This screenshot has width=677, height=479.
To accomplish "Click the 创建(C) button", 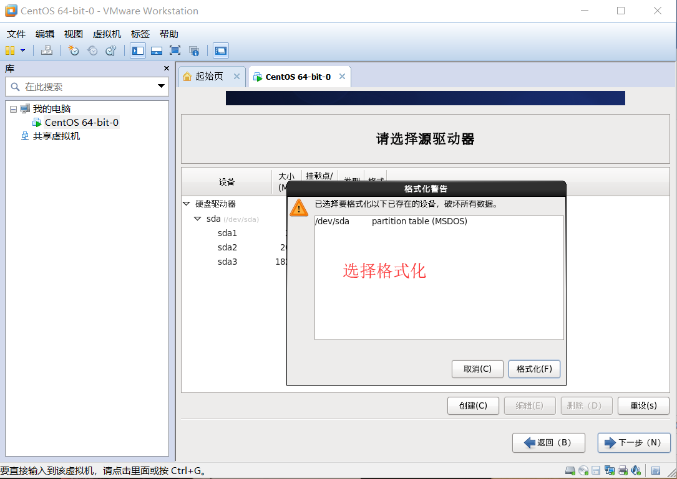I will [x=473, y=405].
